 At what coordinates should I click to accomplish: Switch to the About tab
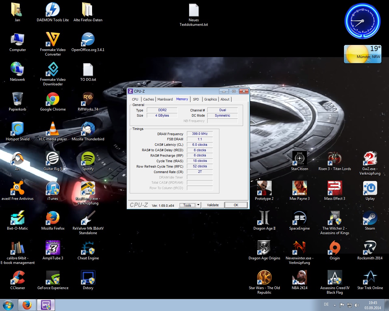225,99
